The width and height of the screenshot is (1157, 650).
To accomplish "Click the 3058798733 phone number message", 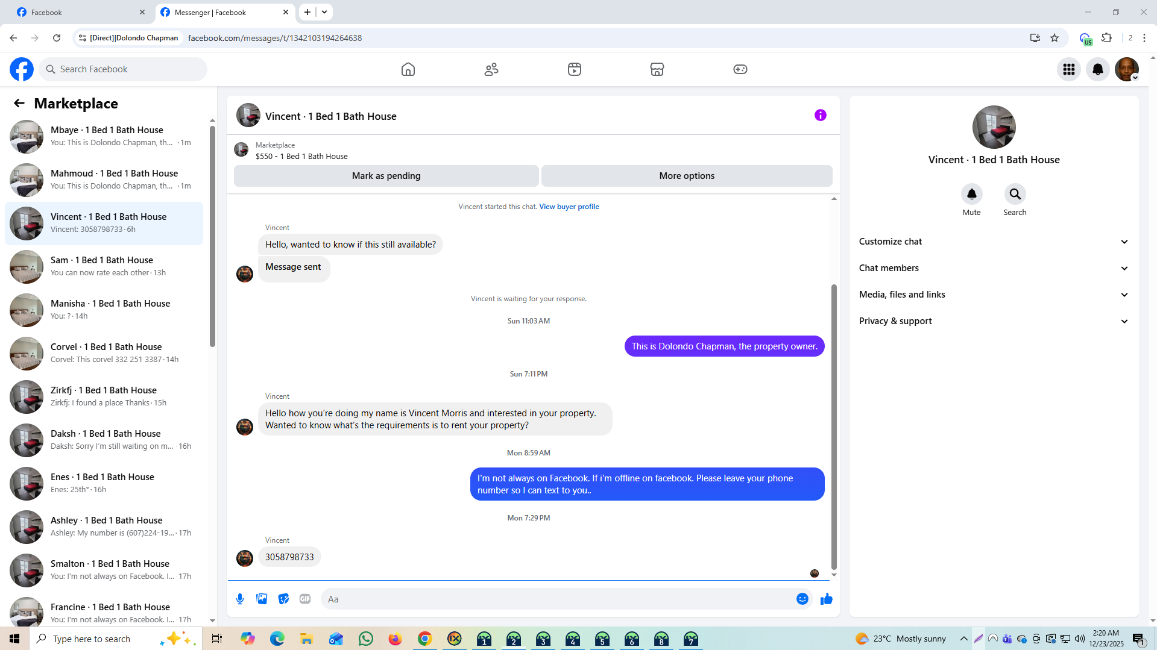I will (289, 557).
